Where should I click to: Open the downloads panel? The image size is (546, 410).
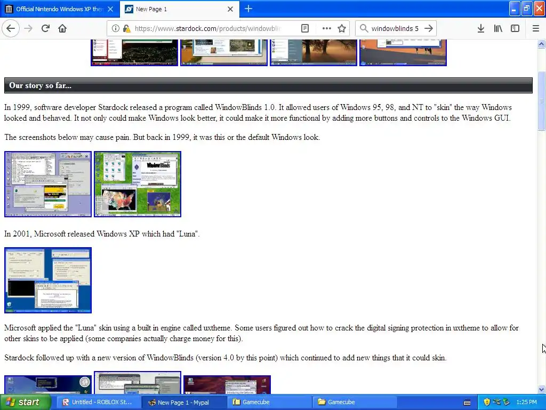480,28
